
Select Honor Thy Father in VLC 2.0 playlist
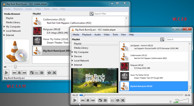[x=154, y=76]
